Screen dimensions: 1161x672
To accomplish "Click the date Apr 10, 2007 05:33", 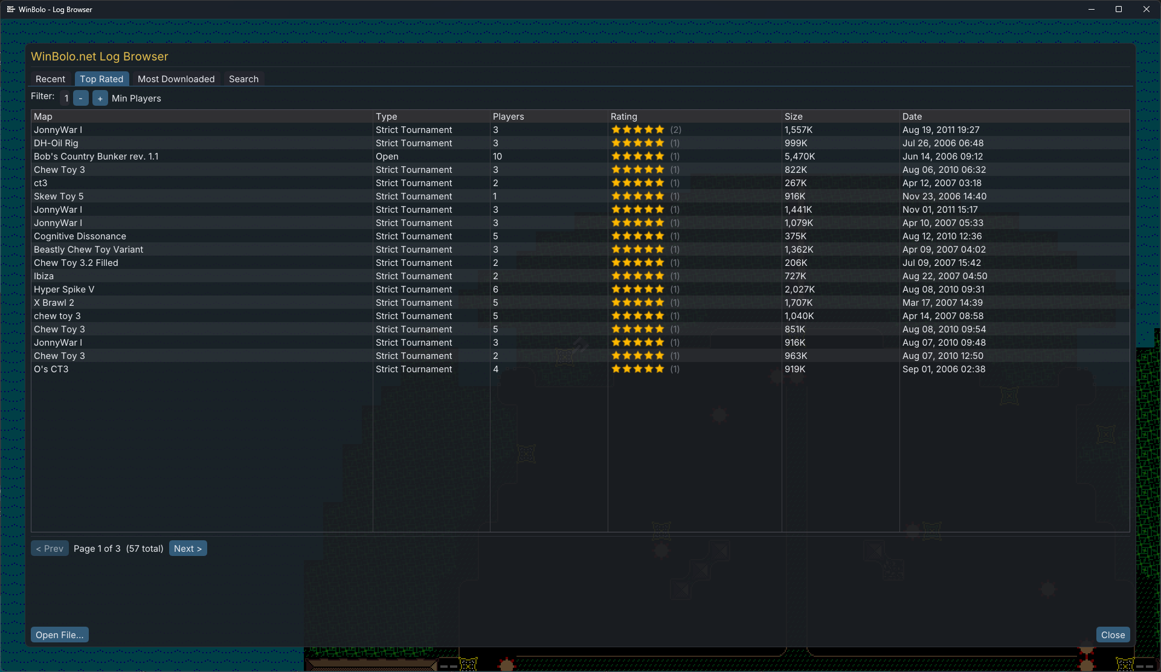I will point(943,223).
